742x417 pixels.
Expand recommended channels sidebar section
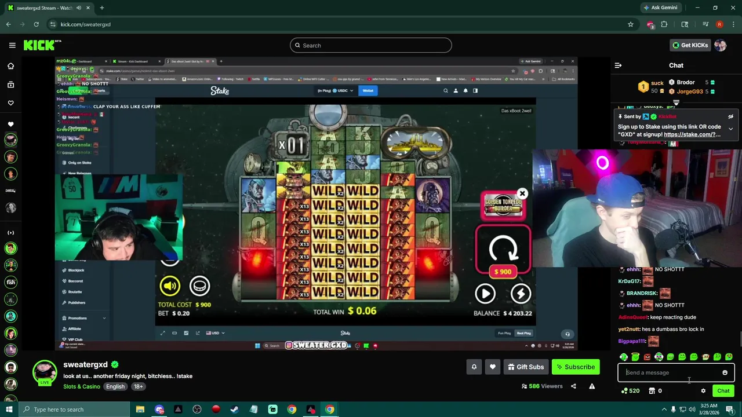(x=10, y=233)
